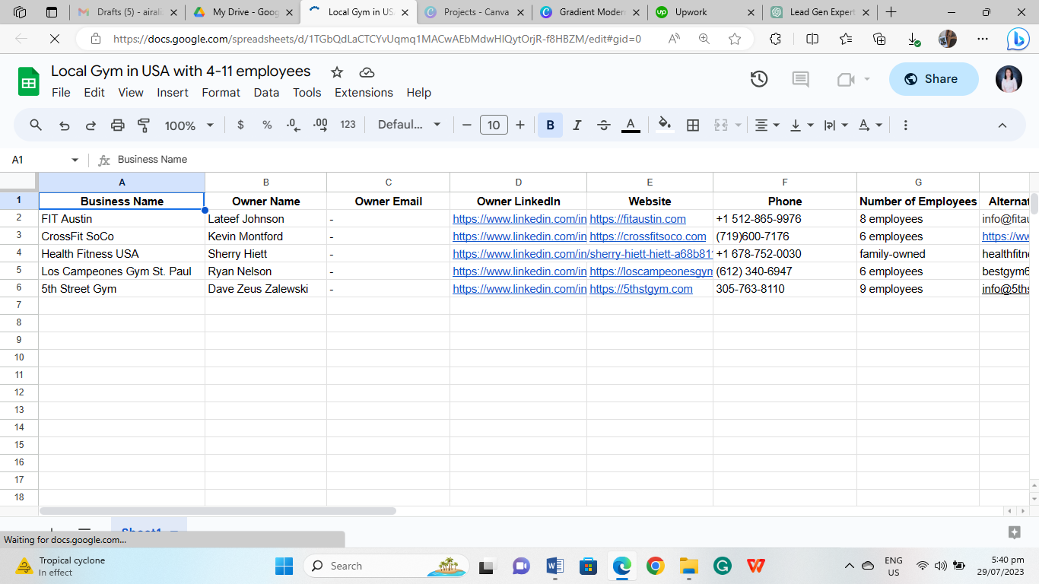This screenshot has width=1039, height=584.
Task: Activate the paint format tool
Action: pyautogui.click(x=144, y=125)
